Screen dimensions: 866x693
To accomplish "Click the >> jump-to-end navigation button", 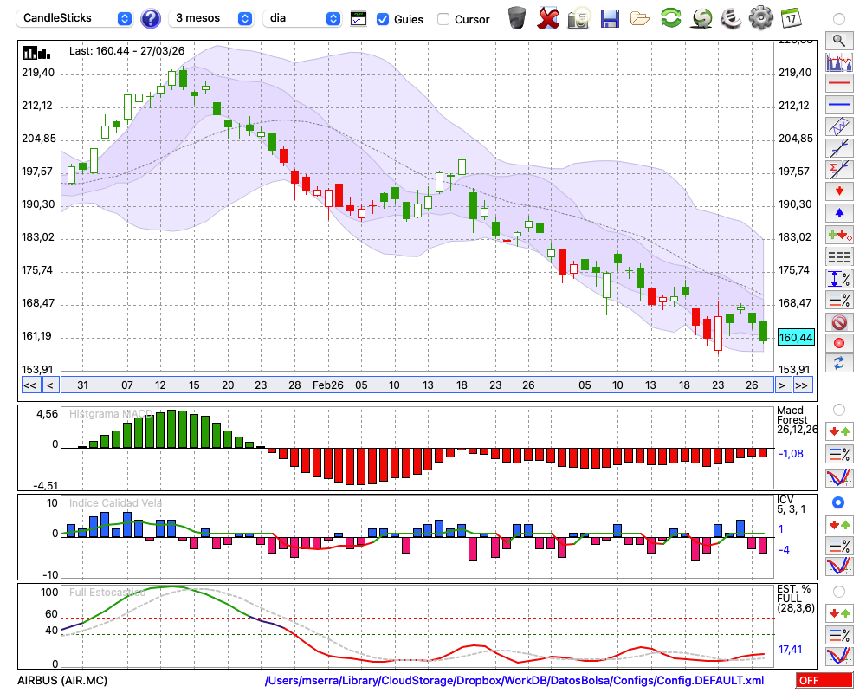I will [802, 385].
